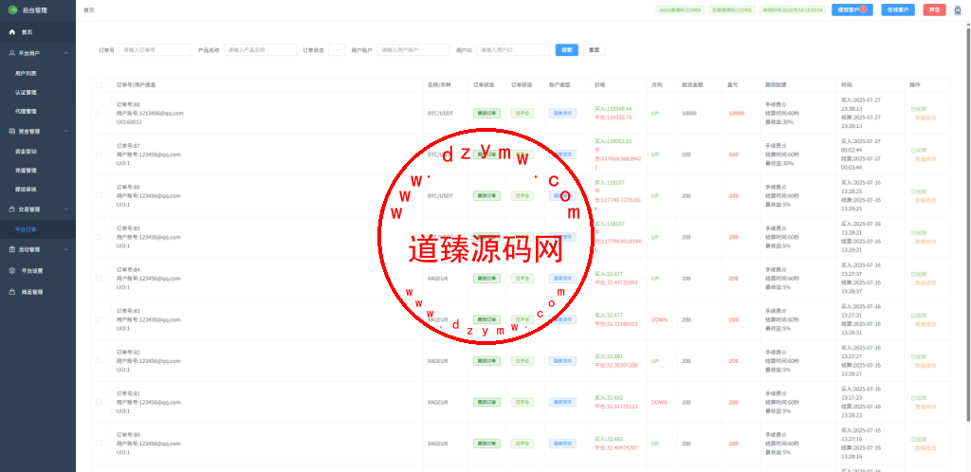
Task: Open 充值管理 in the sidebar
Action: click(38, 170)
